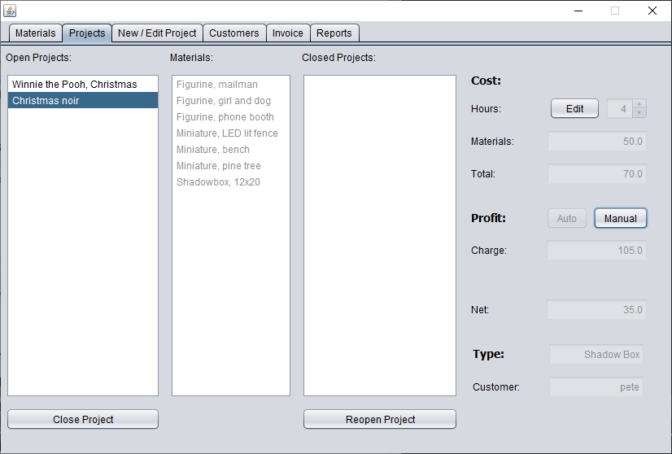Open the Invoice tab
672x454 pixels.
[x=287, y=33]
